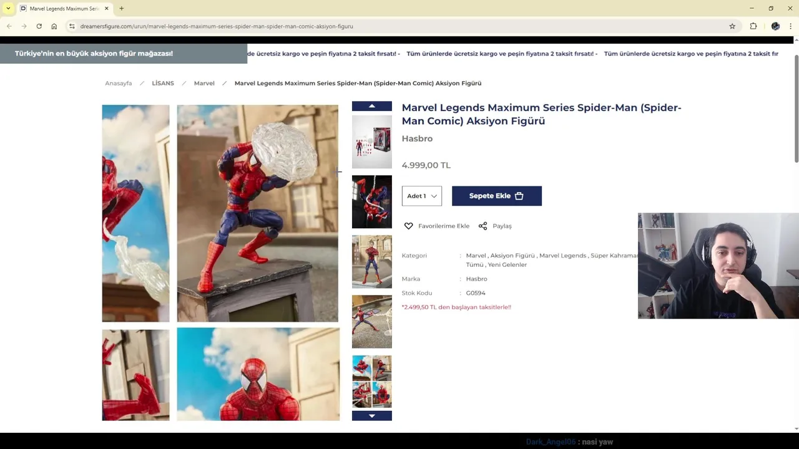Image resolution: width=799 pixels, height=449 pixels.
Task: Open the Chrome three-dot menu
Action: [x=790, y=26]
